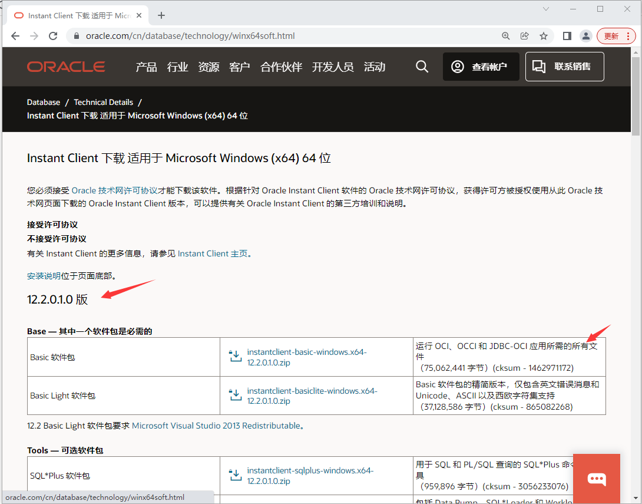Open the Database breadcrumb link
The height and width of the screenshot is (504, 642).
(44, 102)
